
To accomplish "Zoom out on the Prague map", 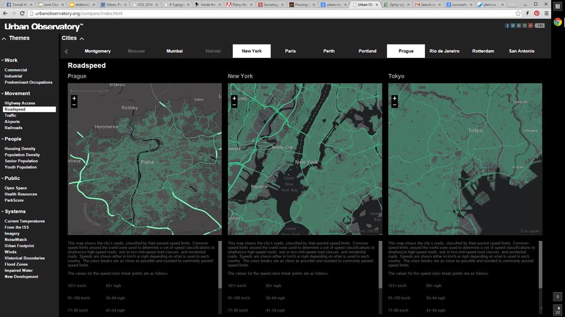I will (x=74, y=105).
